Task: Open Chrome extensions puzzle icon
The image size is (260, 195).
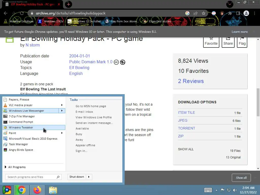Action: coord(230,13)
